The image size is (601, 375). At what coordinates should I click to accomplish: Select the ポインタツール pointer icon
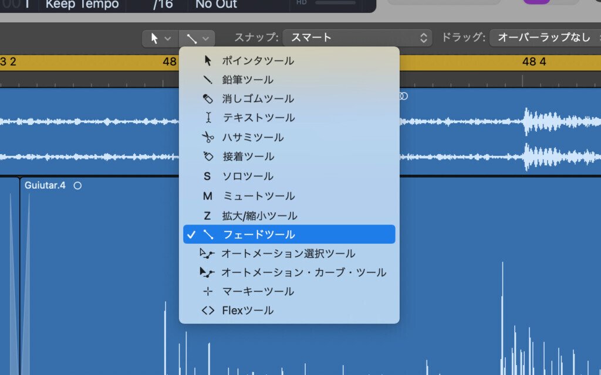[x=208, y=60]
